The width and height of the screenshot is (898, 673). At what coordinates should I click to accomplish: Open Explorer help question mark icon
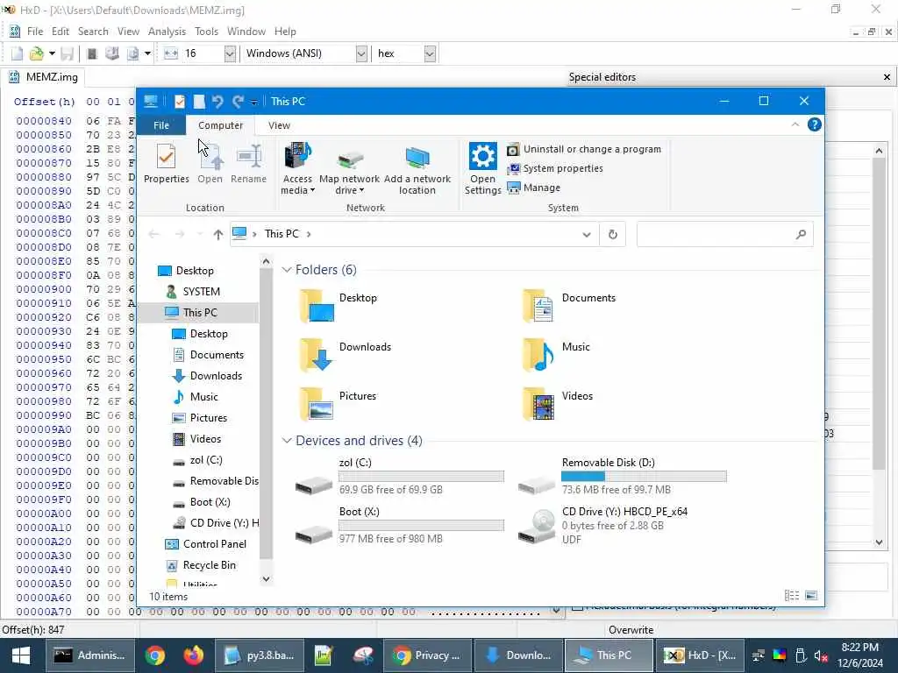[x=814, y=124]
